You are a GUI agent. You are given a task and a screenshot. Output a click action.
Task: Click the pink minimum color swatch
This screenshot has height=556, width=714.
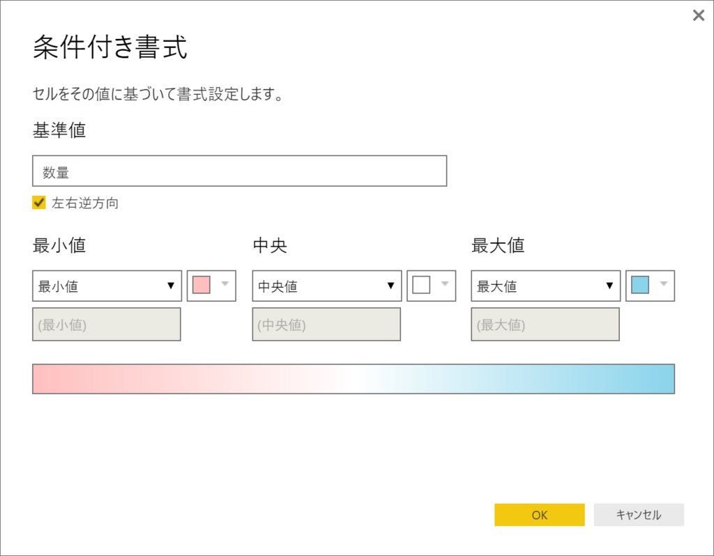click(x=202, y=285)
